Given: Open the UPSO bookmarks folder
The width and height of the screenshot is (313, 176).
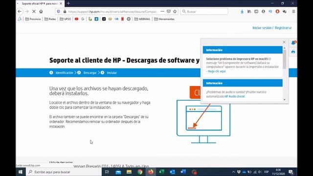Looking at the screenshot, I should 65,19.
